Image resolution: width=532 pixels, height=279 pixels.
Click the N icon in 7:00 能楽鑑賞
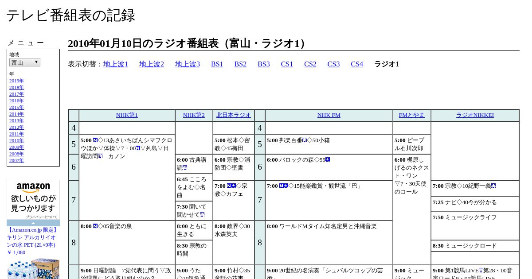282,186
